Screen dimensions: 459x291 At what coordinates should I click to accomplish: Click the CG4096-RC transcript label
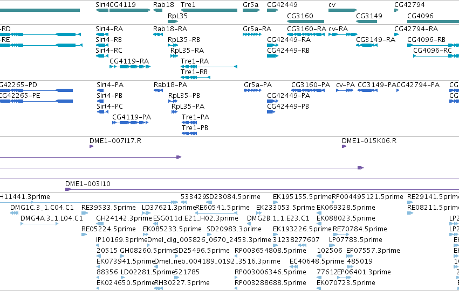coord(433,51)
